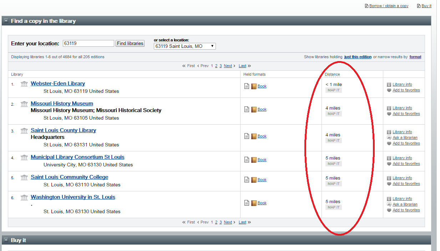Collapse the Find a copy in the library section
The width and height of the screenshot is (440, 251).
pos(6,21)
